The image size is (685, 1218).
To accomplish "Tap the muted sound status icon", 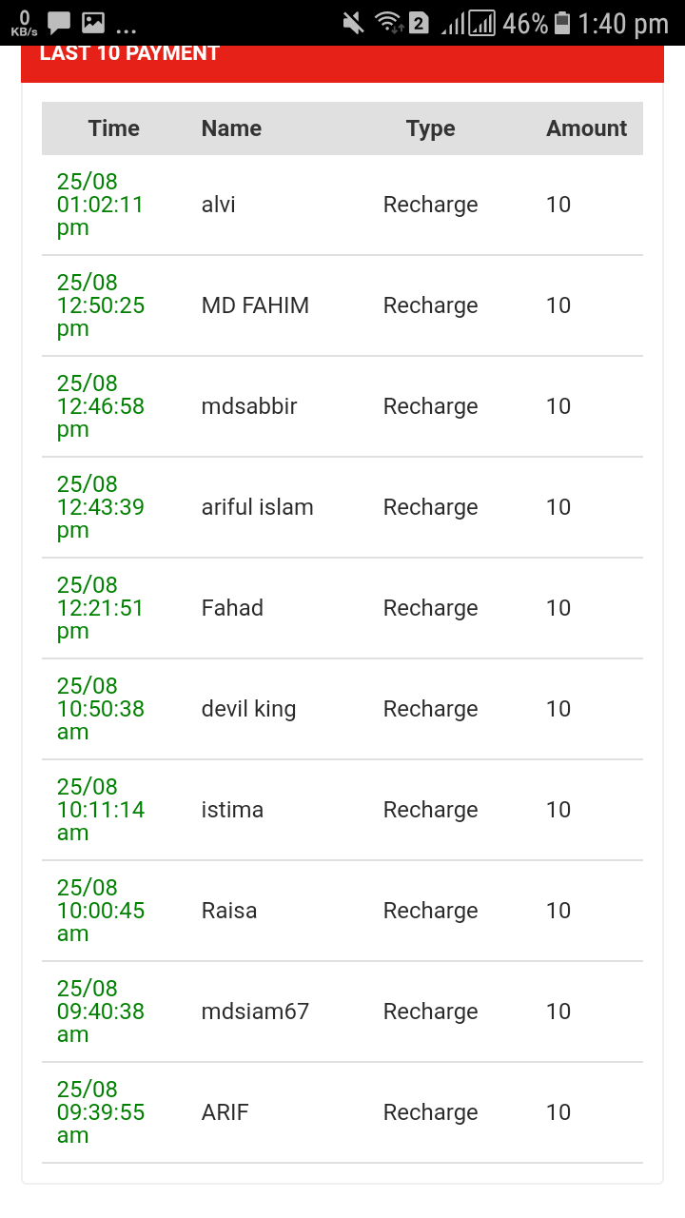I will click(x=354, y=23).
